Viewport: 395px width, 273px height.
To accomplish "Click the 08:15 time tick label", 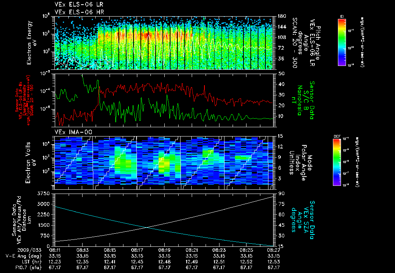I will [110, 250].
